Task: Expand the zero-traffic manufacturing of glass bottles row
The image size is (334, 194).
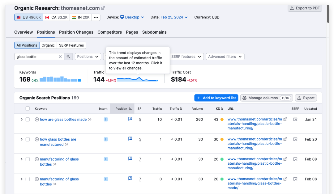Action: [x=22, y=179]
